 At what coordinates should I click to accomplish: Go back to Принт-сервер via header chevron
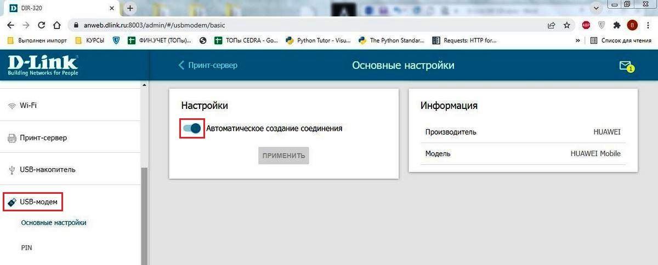(208, 65)
